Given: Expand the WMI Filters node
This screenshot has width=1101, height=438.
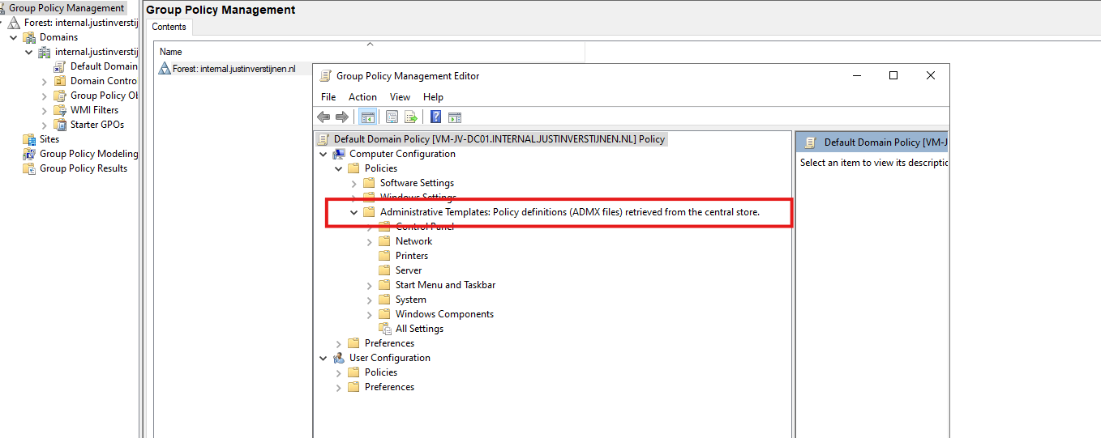Looking at the screenshot, I should click(x=45, y=110).
